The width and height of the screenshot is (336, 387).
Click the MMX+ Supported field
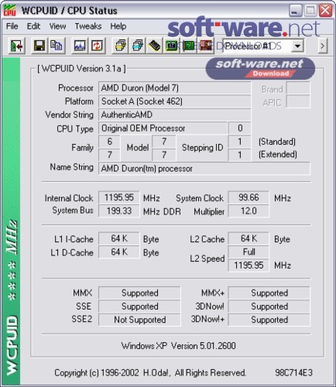(269, 293)
